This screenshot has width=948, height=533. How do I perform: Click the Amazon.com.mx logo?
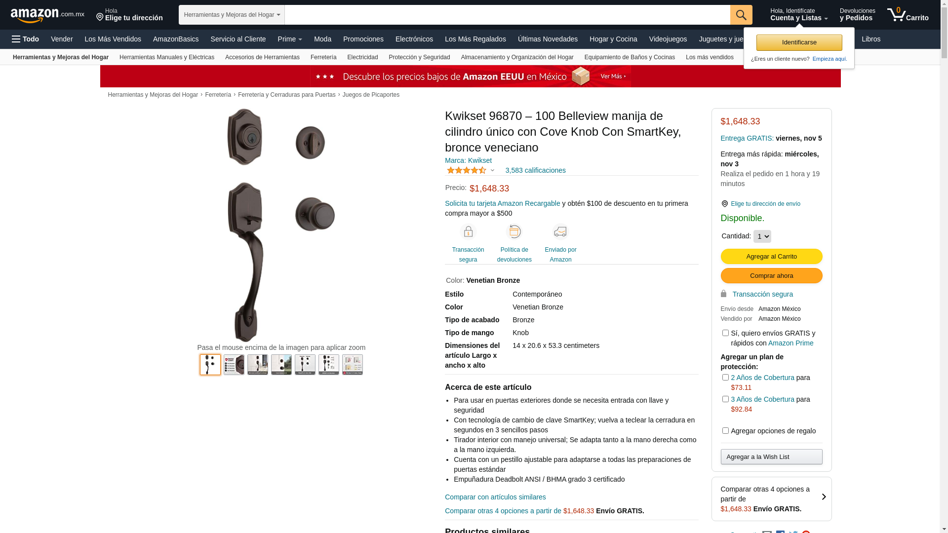point(47,15)
